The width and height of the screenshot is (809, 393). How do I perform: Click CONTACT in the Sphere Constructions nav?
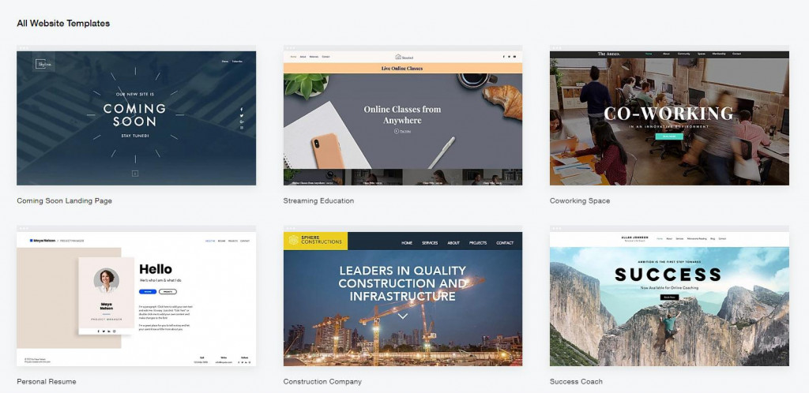(x=505, y=242)
